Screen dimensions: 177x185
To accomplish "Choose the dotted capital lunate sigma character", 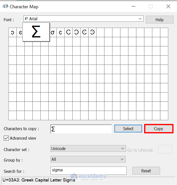I will point(84,32).
